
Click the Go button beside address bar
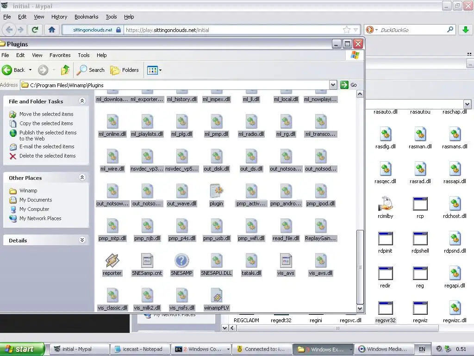click(349, 85)
